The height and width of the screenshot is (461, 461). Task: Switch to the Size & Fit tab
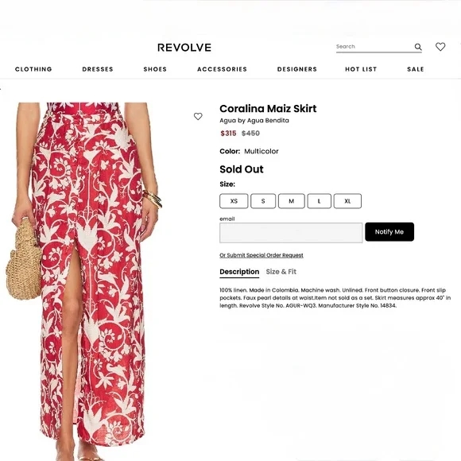pos(281,272)
